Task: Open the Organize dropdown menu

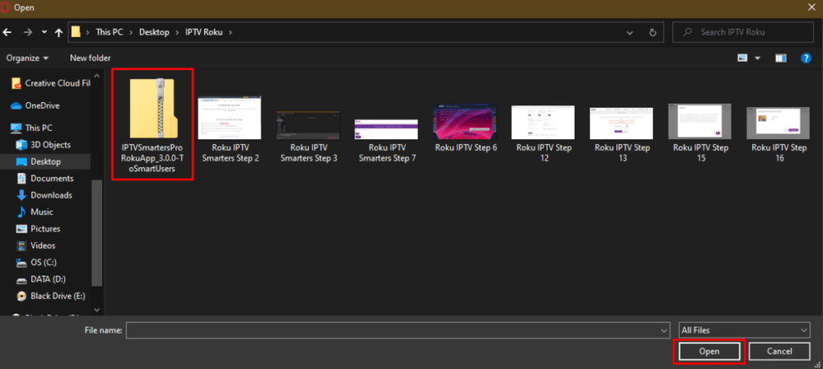Action: (27, 58)
